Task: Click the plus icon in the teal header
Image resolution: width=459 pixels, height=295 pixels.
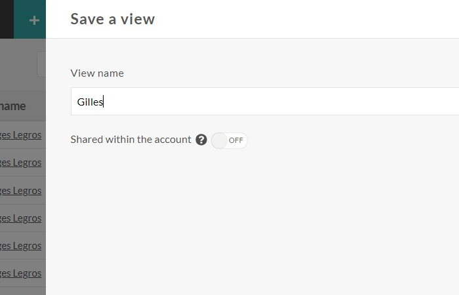Action: (34, 20)
